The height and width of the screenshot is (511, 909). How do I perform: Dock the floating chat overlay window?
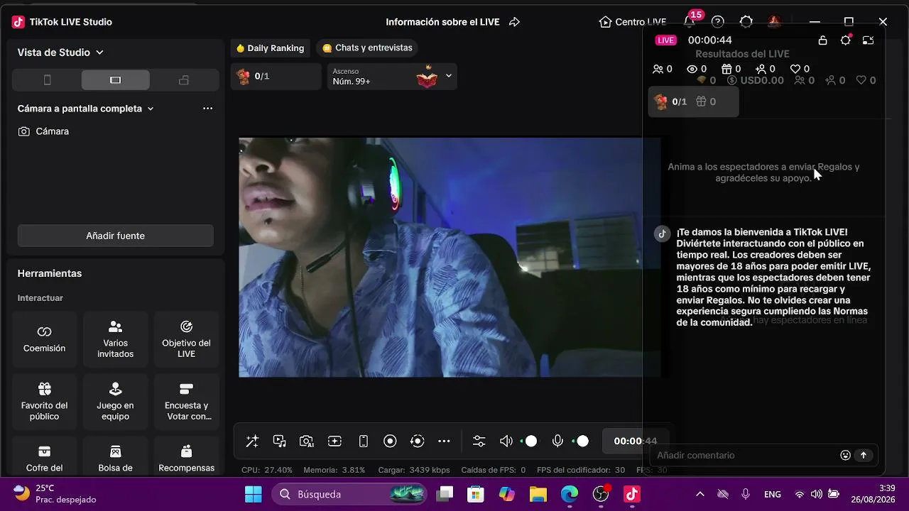pos(868,40)
